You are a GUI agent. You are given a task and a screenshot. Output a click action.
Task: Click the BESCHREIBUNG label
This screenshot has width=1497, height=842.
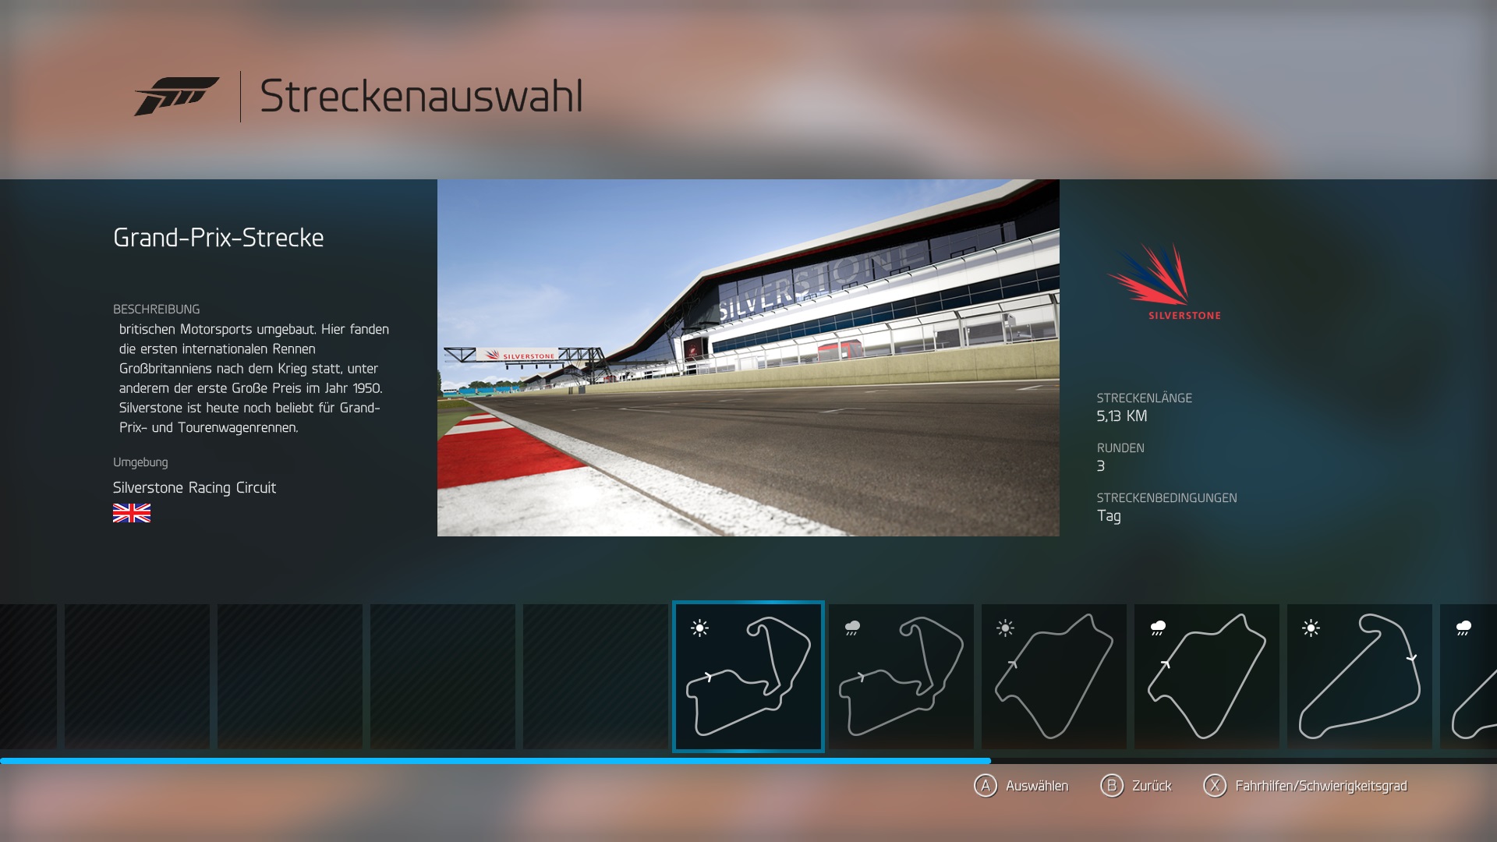point(156,310)
